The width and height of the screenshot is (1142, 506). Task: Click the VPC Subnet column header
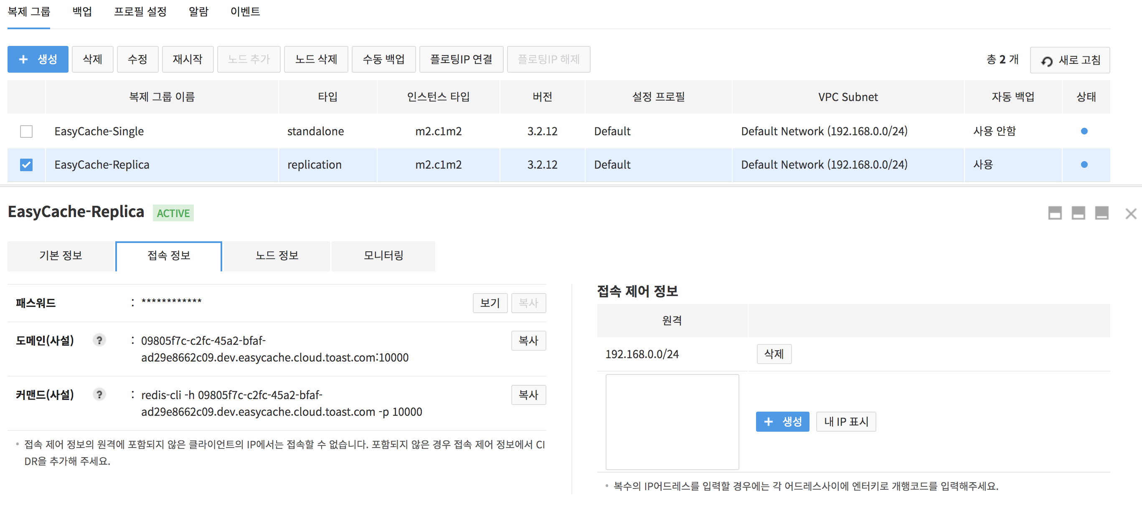tap(848, 97)
